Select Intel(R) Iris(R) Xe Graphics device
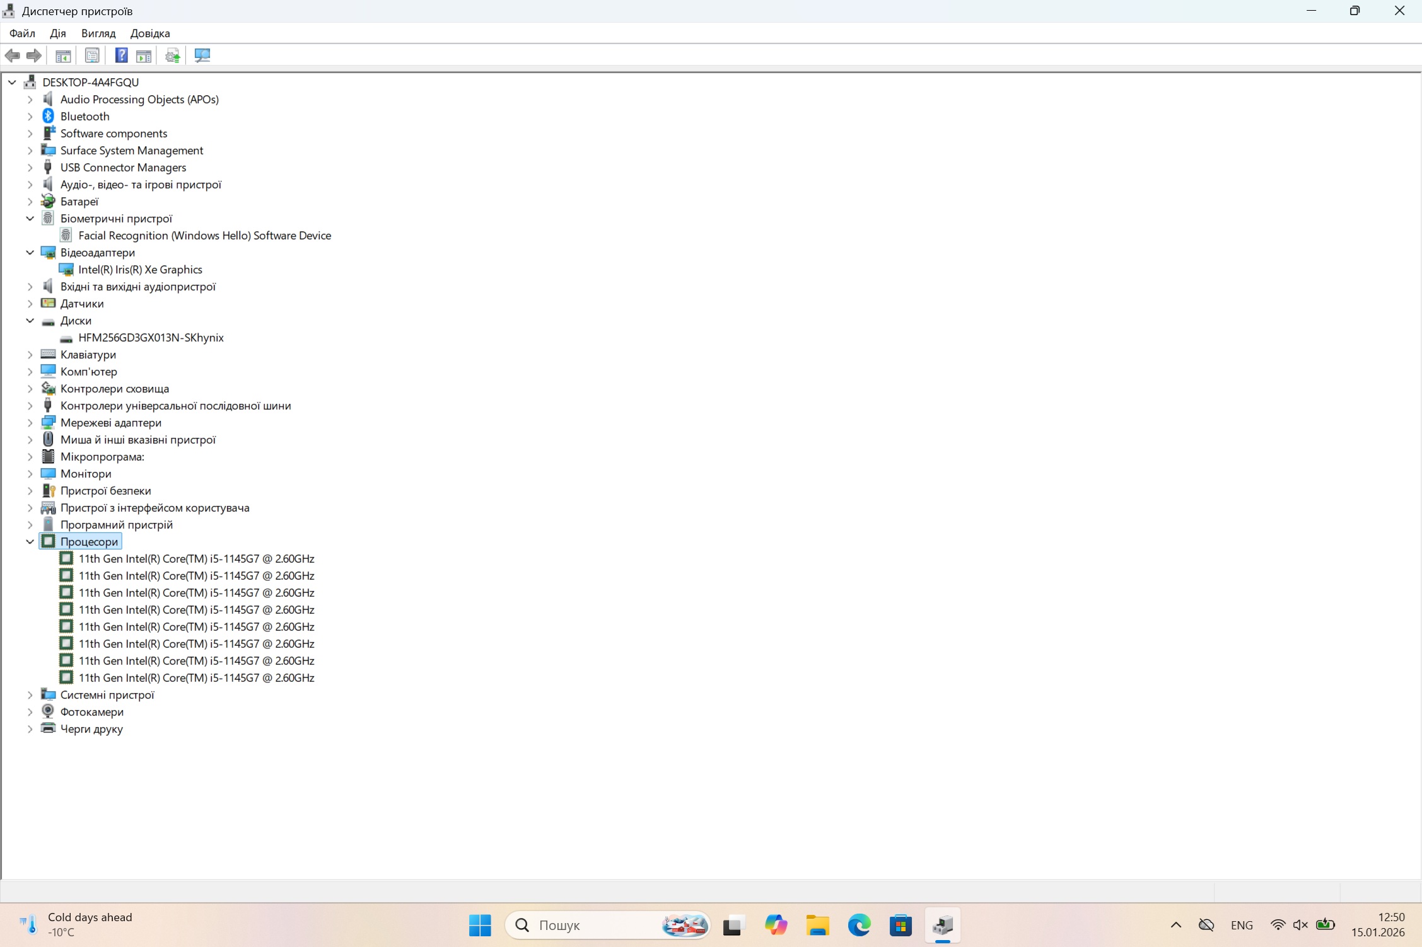 pos(140,270)
